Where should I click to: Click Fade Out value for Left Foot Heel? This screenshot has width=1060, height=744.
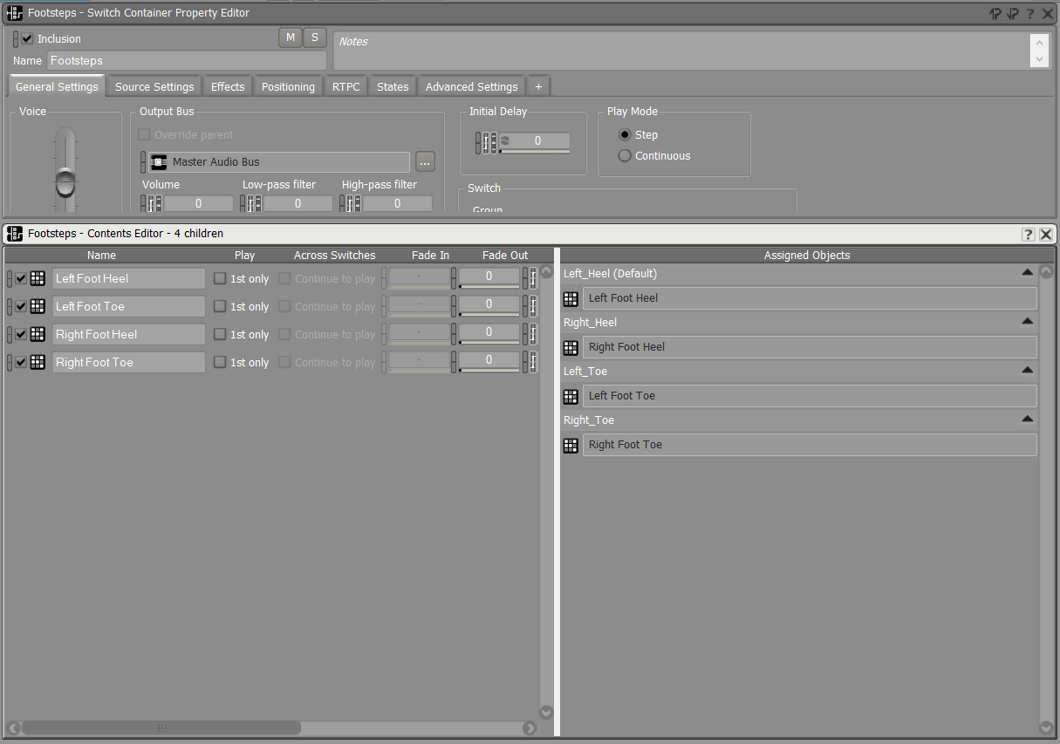(x=489, y=276)
